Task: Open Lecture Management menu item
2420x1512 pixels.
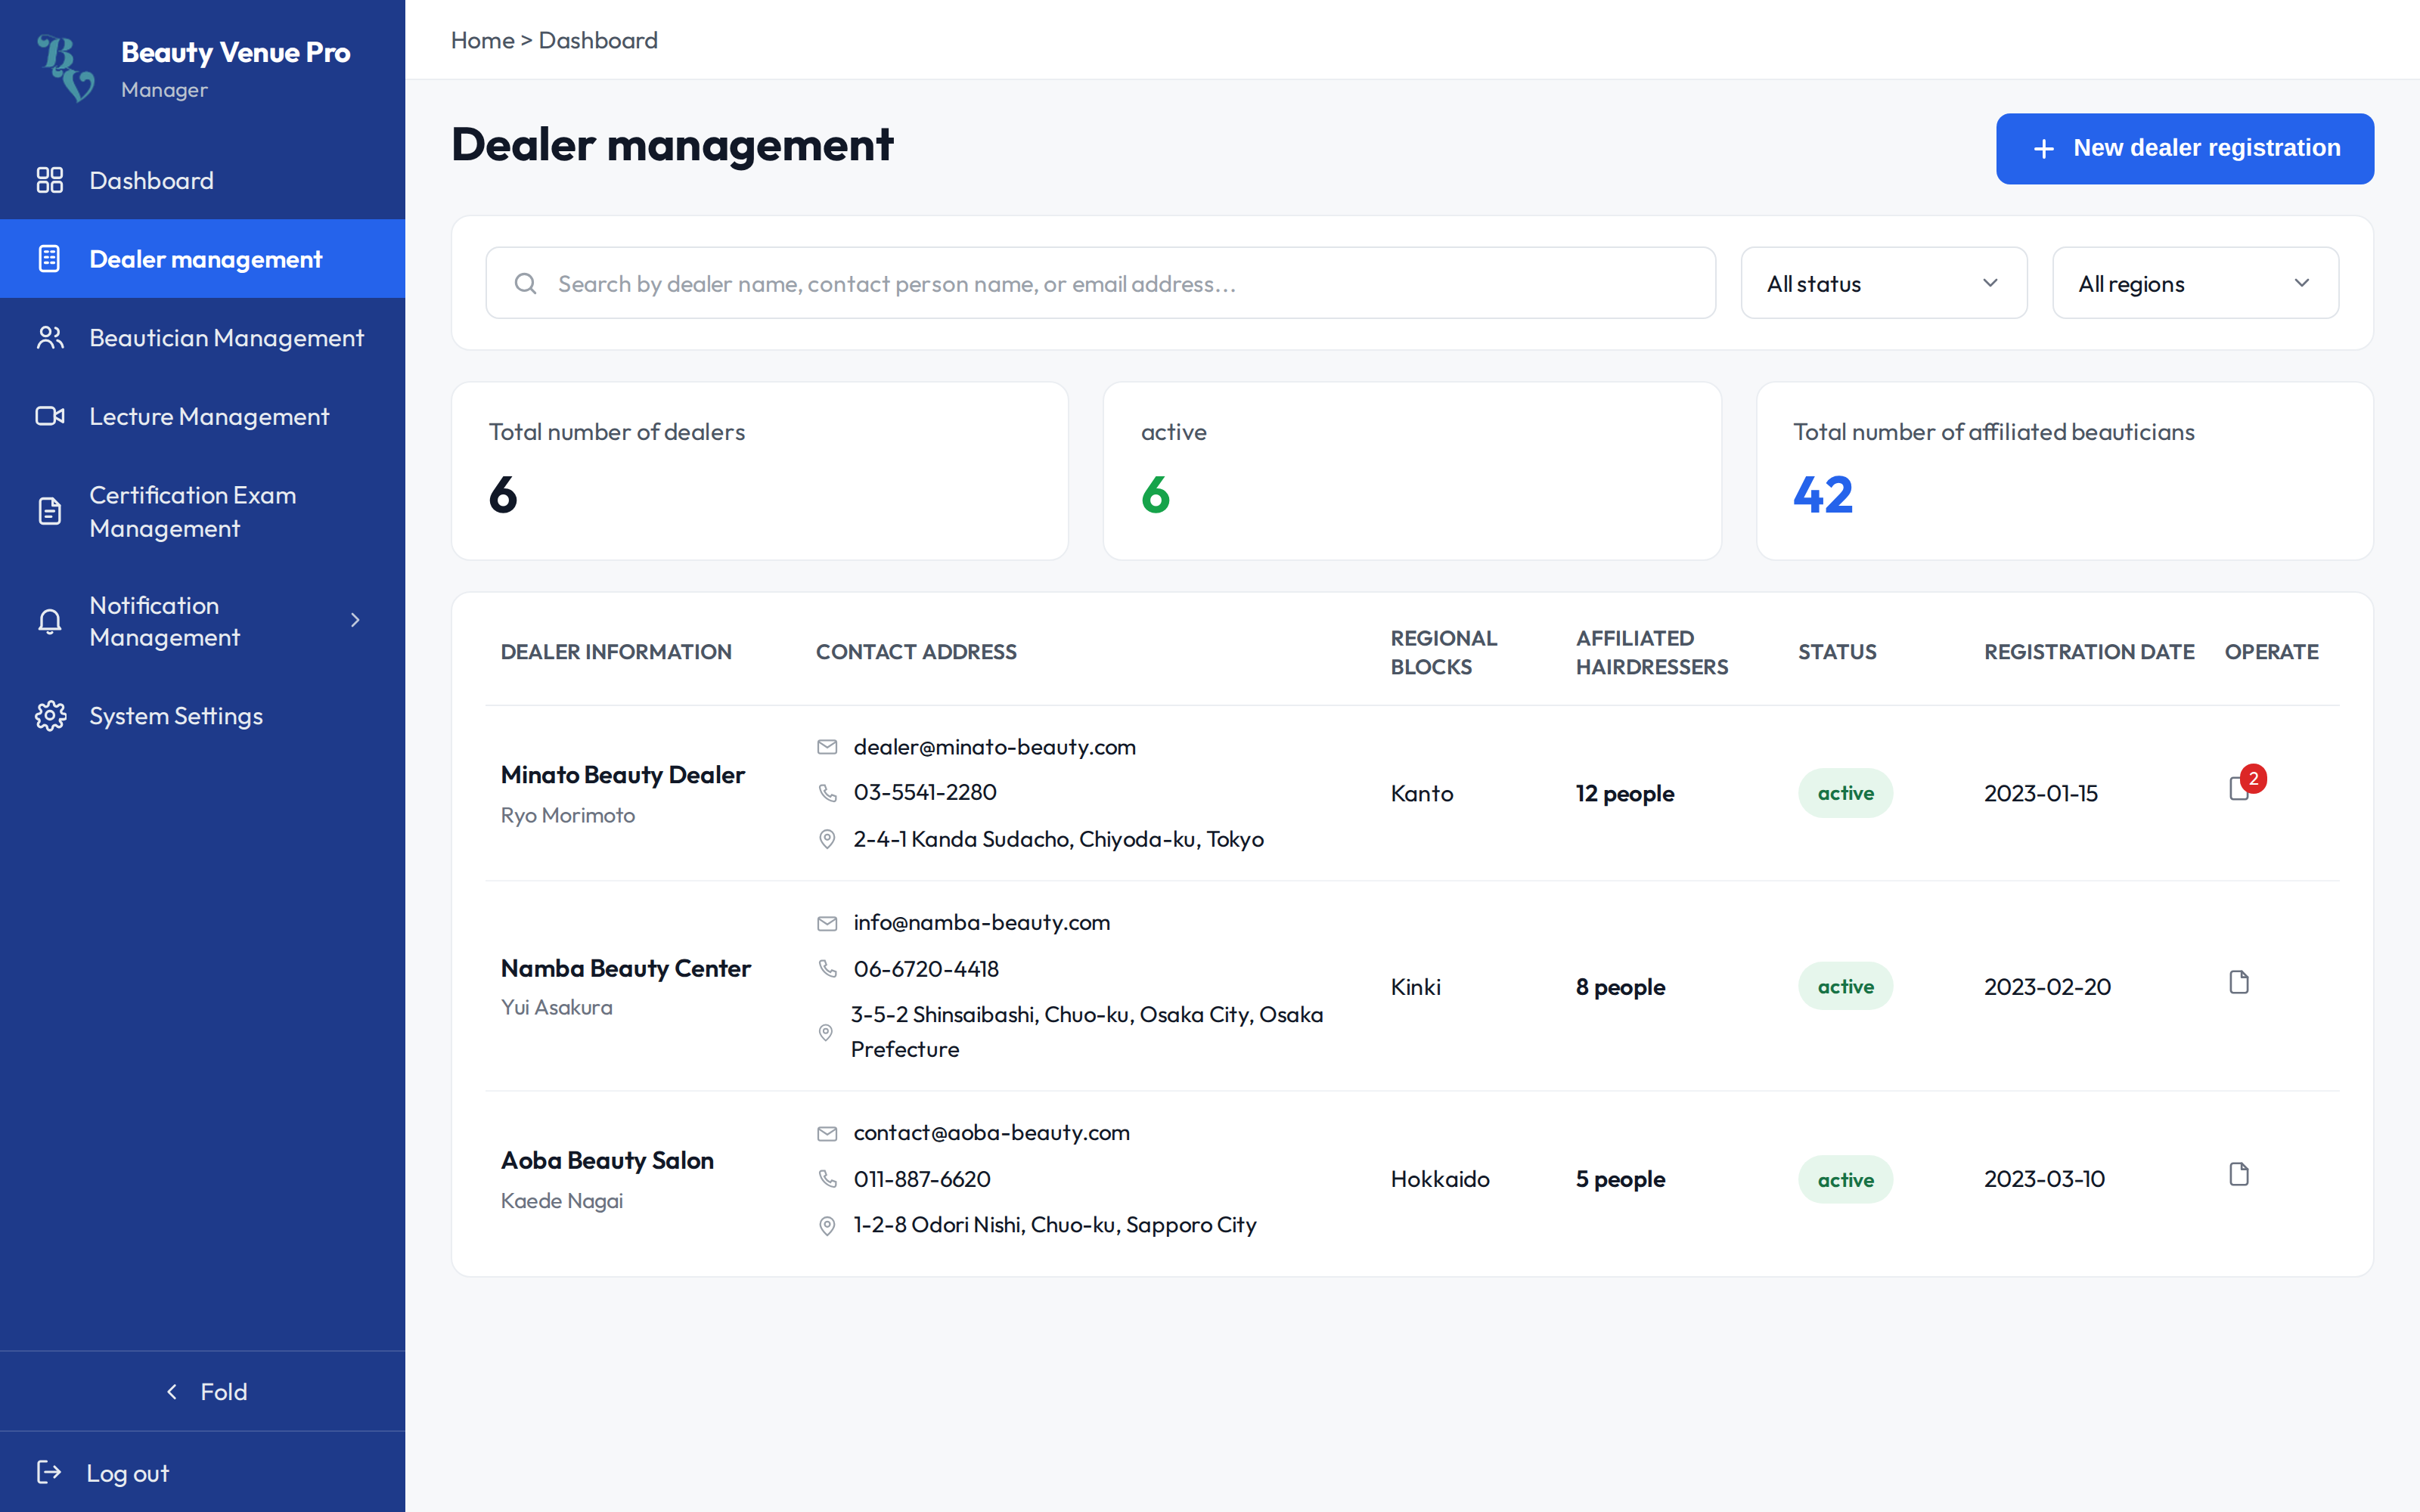Action: point(202,416)
